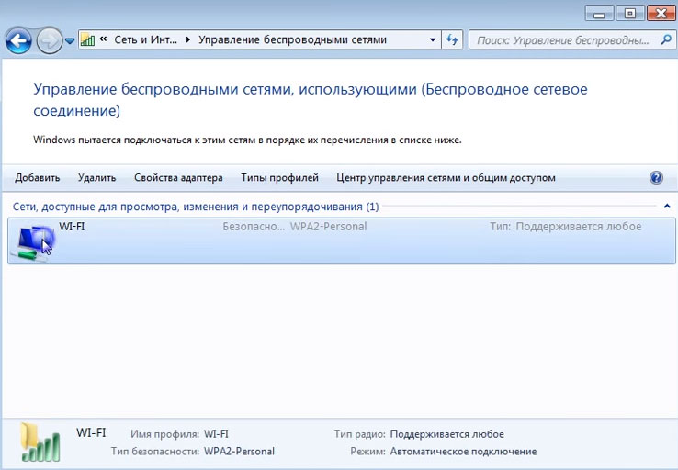Expand breadcrumb arrow after 'Сеть и Инт...'
The image size is (678, 470).
(x=187, y=39)
